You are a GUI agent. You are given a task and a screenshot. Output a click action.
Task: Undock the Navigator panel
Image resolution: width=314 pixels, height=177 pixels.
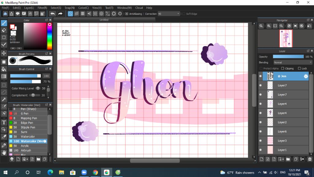308,20
